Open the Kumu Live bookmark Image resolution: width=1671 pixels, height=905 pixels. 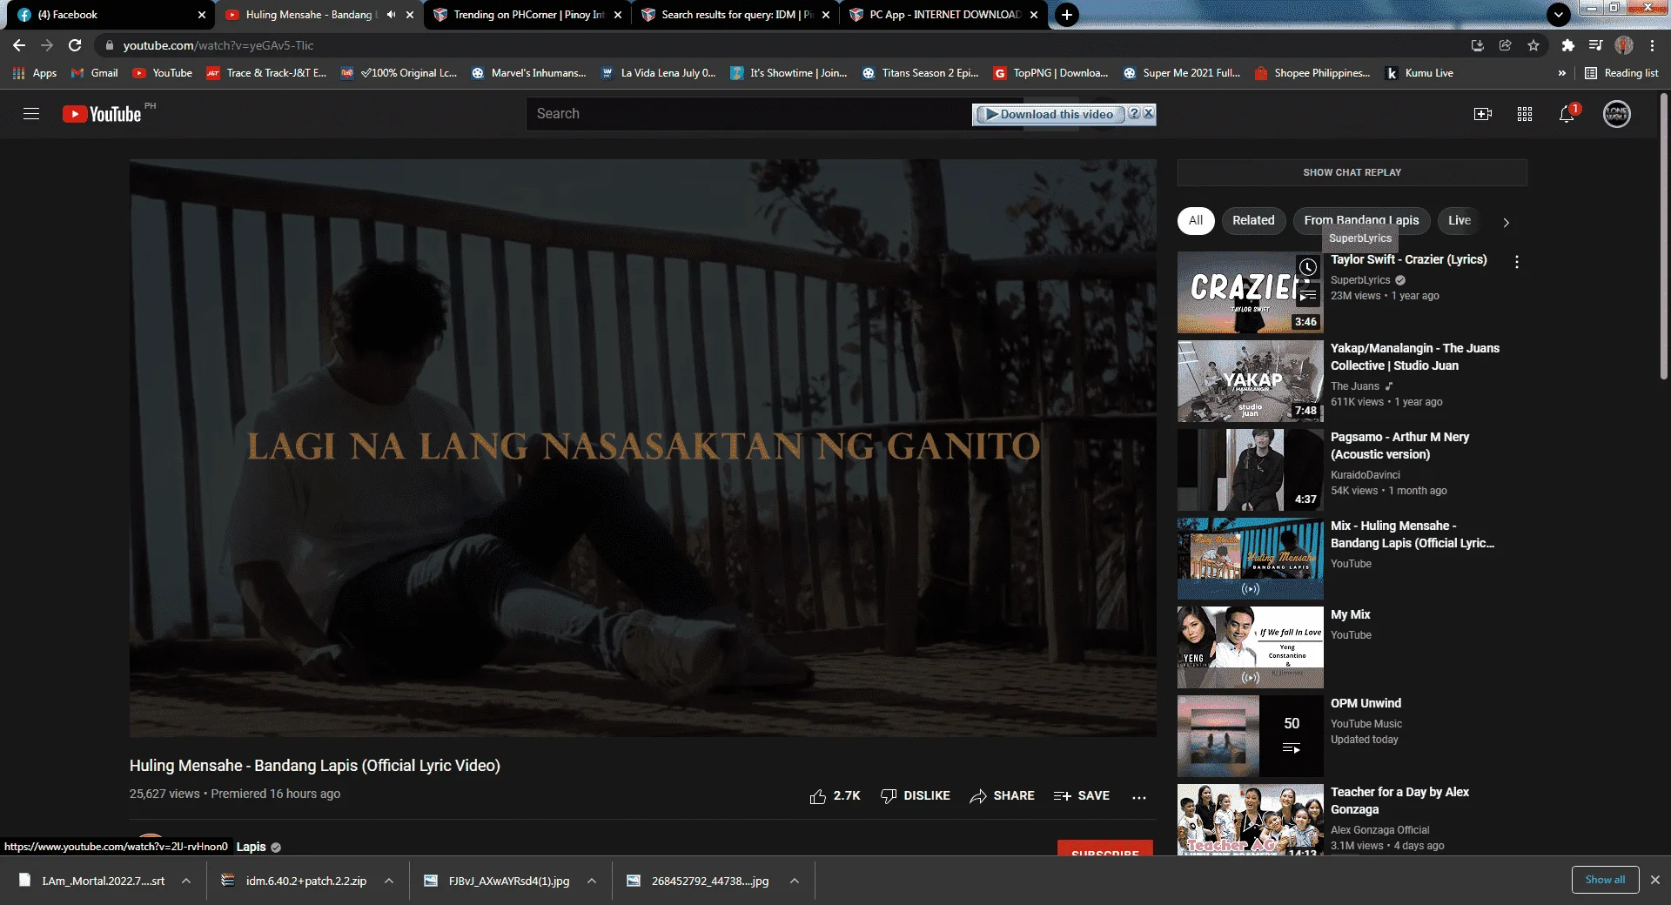click(1419, 73)
